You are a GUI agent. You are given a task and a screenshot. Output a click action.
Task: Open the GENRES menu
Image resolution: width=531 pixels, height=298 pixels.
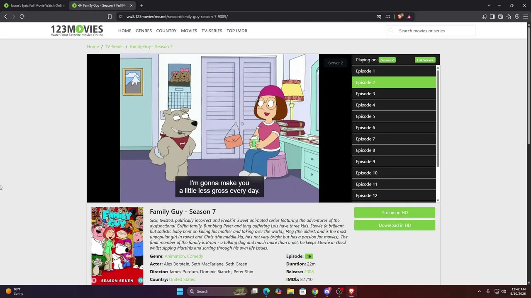tap(144, 31)
